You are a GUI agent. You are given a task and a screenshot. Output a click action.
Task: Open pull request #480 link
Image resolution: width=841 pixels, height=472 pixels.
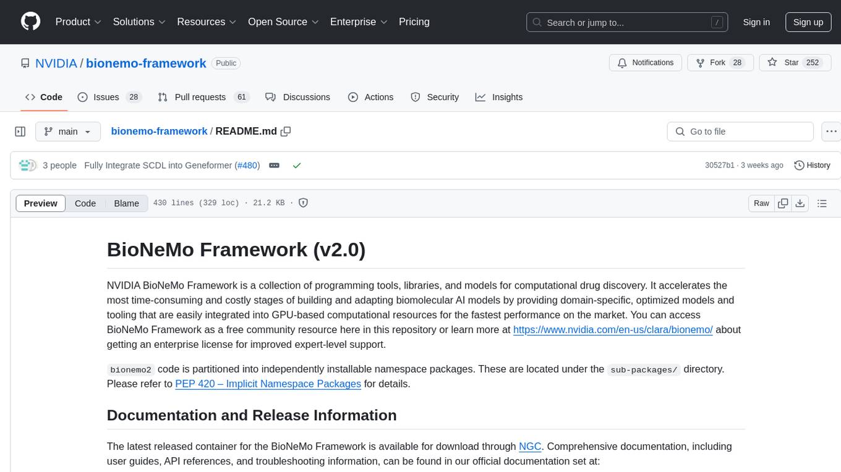coord(247,166)
